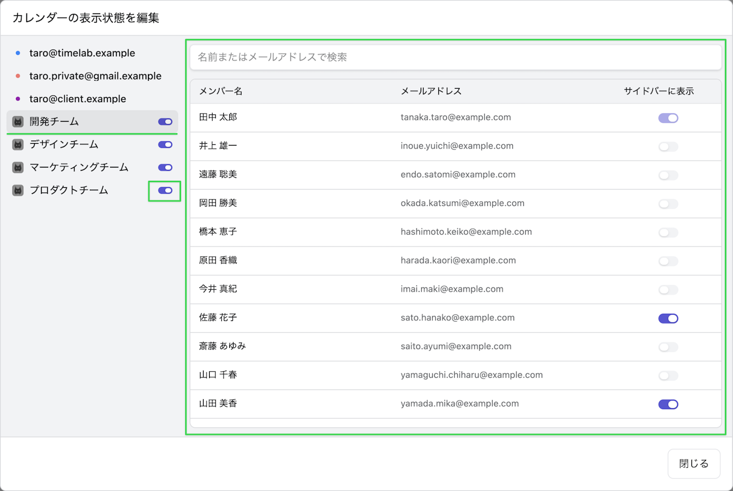Click the 開発チーム team icon
733x491 pixels.
coord(18,122)
